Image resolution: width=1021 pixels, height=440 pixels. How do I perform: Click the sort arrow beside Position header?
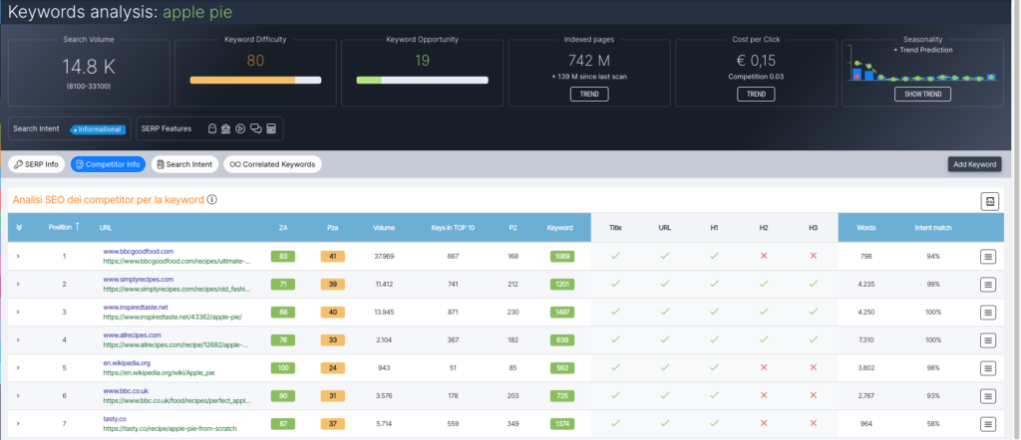click(x=79, y=227)
